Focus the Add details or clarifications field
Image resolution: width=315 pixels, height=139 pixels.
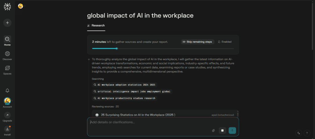click(x=148, y=122)
